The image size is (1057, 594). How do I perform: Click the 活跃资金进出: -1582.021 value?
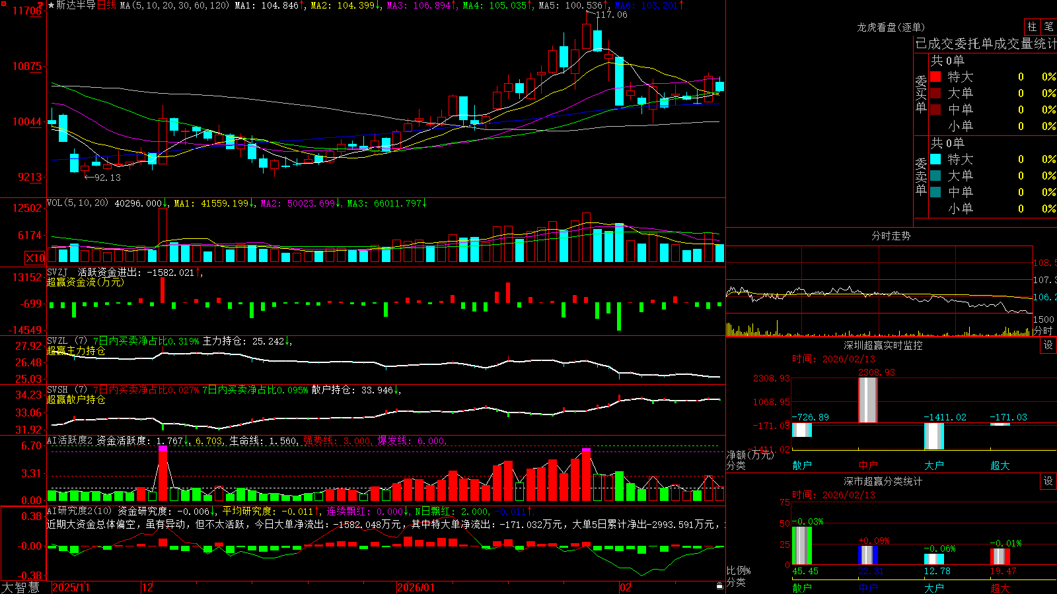pyautogui.click(x=136, y=272)
